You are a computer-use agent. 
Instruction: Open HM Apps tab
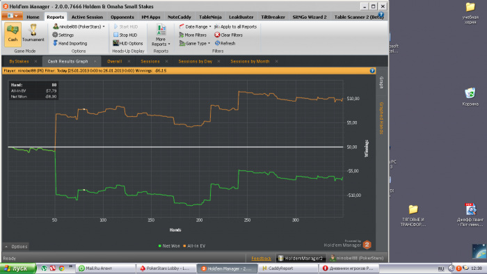(x=151, y=17)
